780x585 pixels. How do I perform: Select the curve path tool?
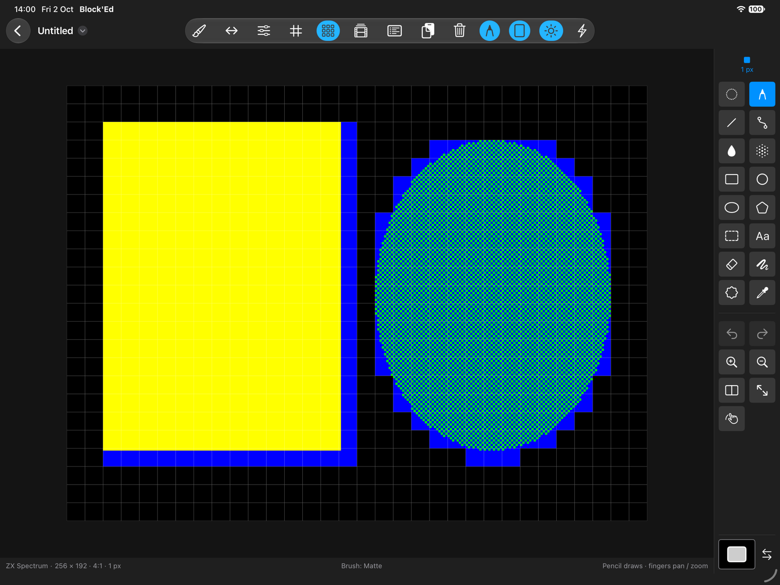tap(762, 122)
